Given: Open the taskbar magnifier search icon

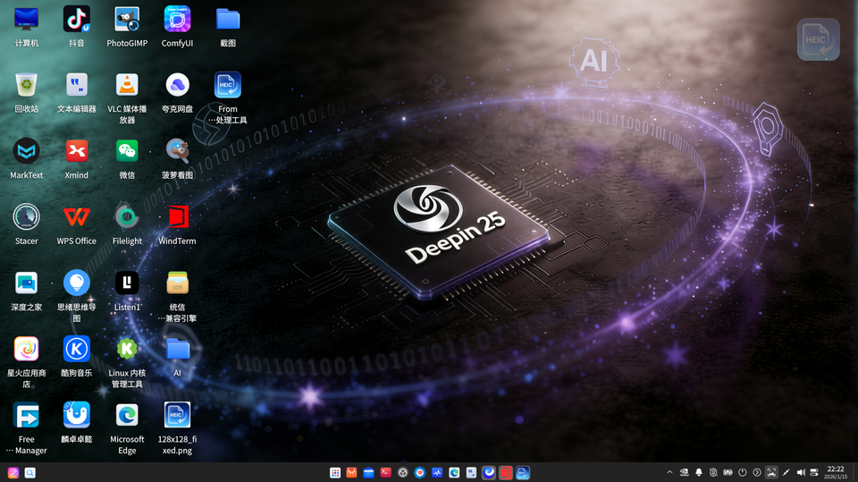Looking at the screenshot, I should tap(30, 473).
